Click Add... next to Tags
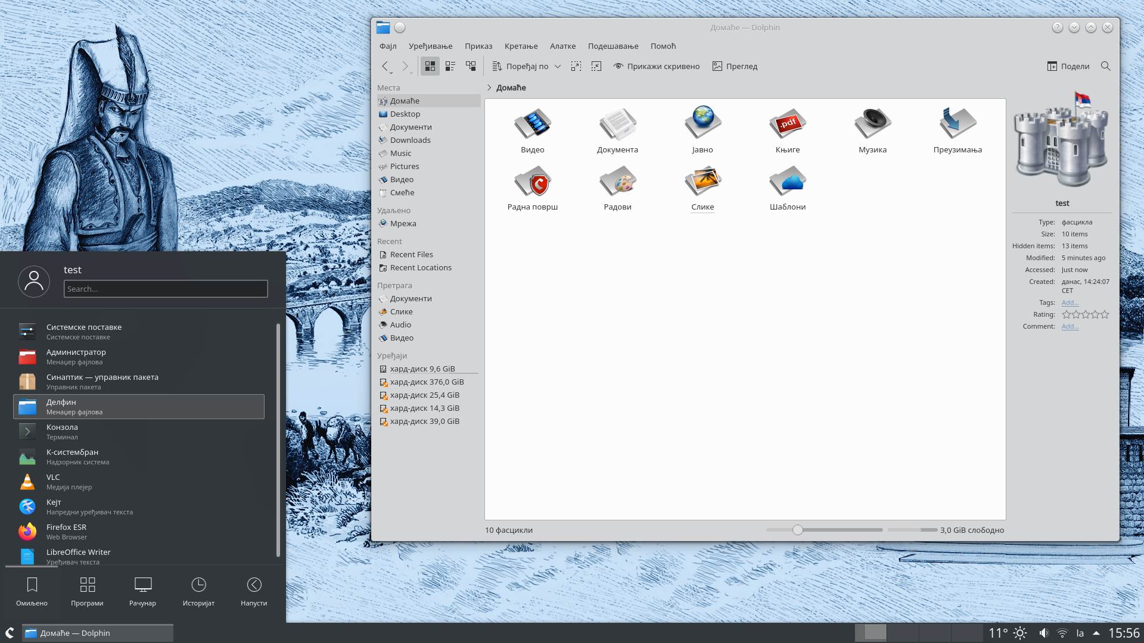 [1070, 302]
